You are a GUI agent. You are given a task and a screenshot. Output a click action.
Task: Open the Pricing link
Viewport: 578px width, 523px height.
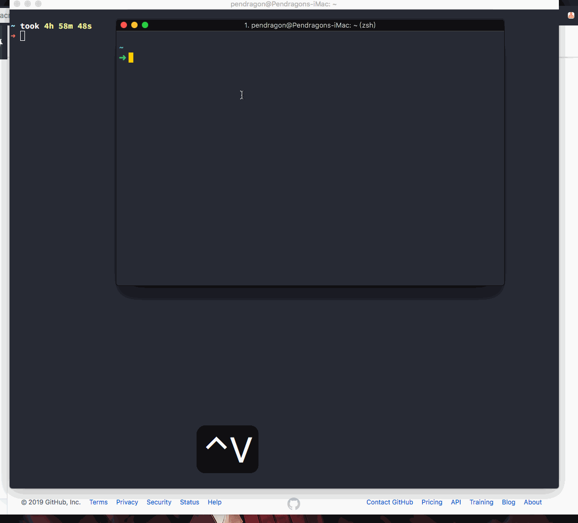click(432, 502)
